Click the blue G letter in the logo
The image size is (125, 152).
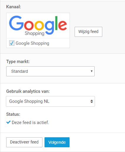coord(16,23)
